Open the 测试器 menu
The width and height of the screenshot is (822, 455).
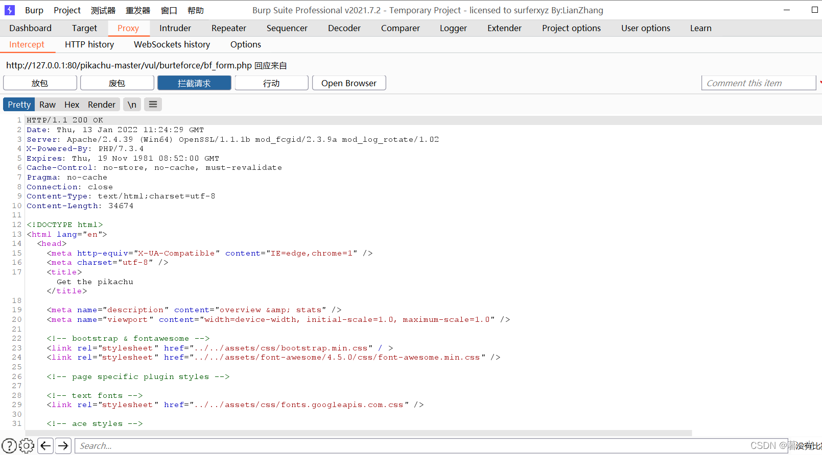(x=103, y=10)
